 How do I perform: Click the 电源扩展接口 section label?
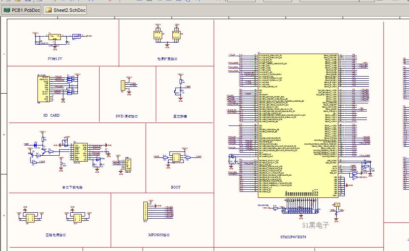coord(167,59)
